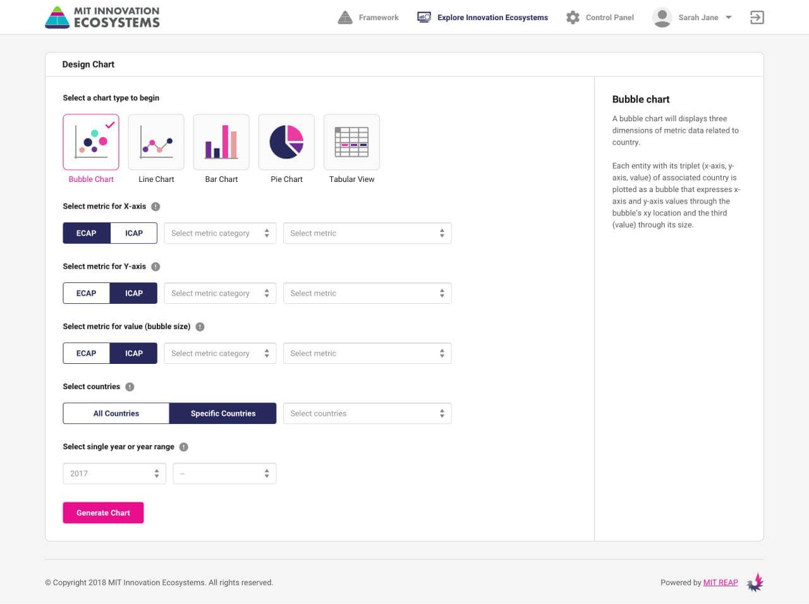The width and height of the screenshot is (809, 604).
Task: Click the MIT Innovation Ecosystems logo
Action: 102,18
